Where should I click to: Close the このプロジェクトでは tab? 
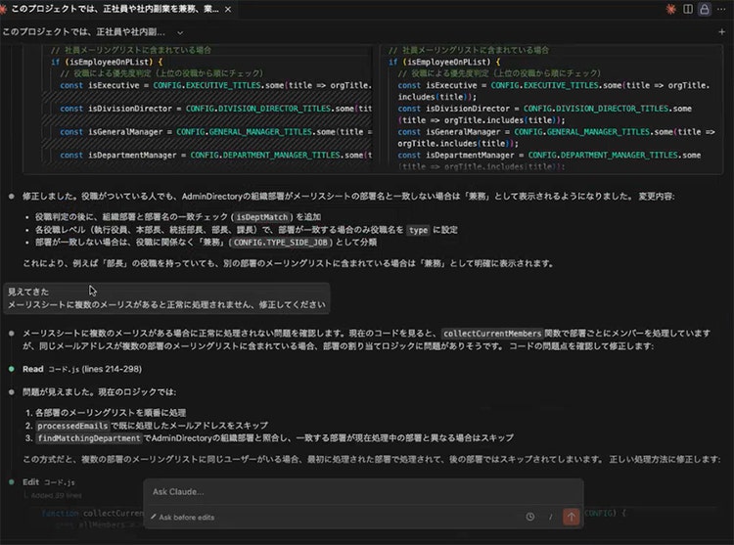point(228,10)
